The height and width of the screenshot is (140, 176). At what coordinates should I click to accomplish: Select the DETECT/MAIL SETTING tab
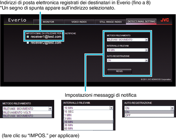pos(141,21)
